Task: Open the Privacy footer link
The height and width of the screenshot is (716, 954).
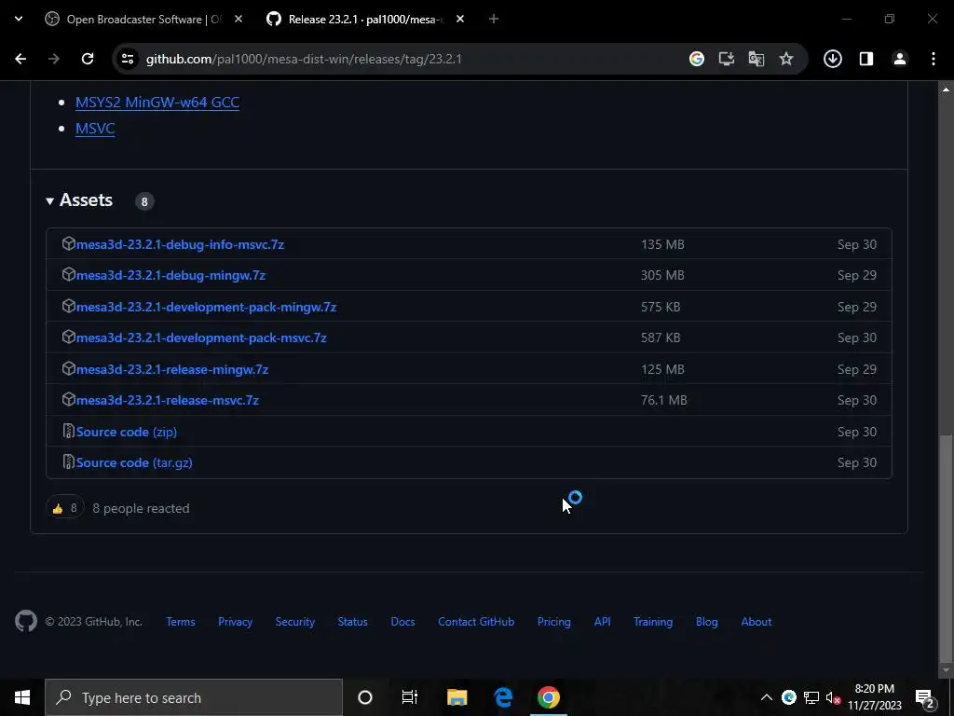Action: point(236,622)
